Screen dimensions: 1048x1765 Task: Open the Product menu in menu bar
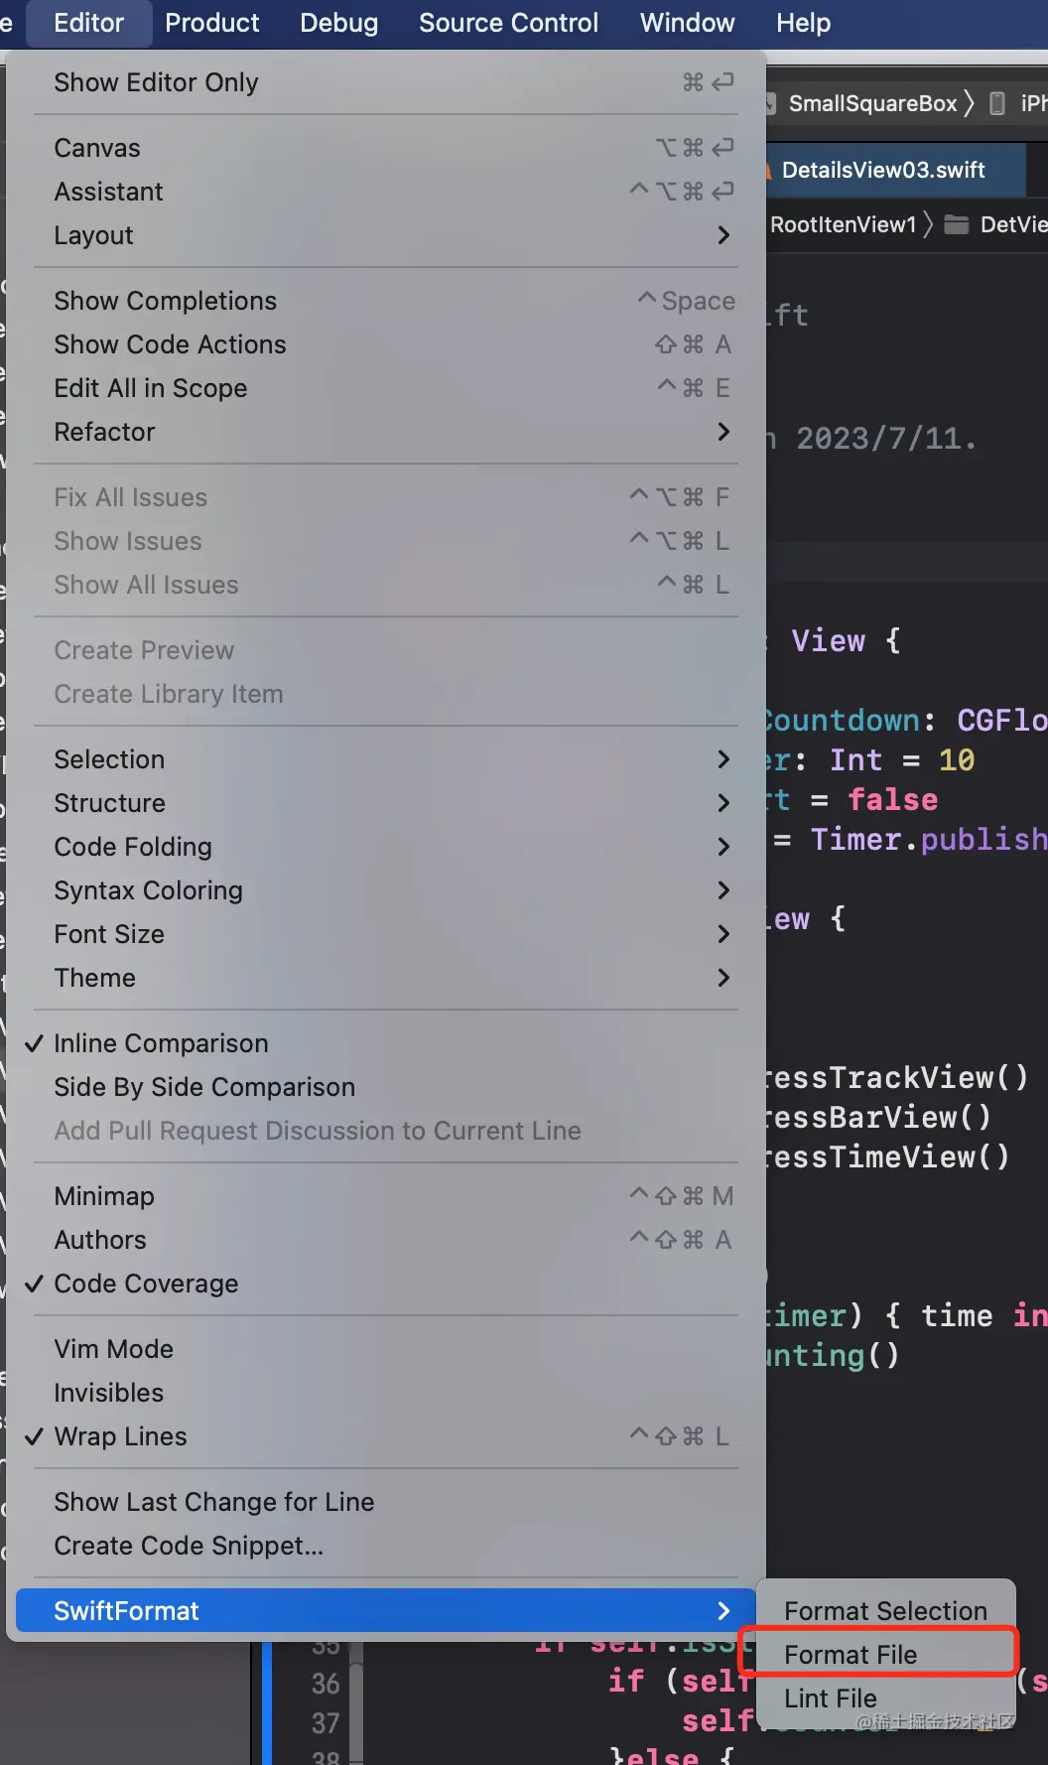pyautogui.click(x=211, y=23)
